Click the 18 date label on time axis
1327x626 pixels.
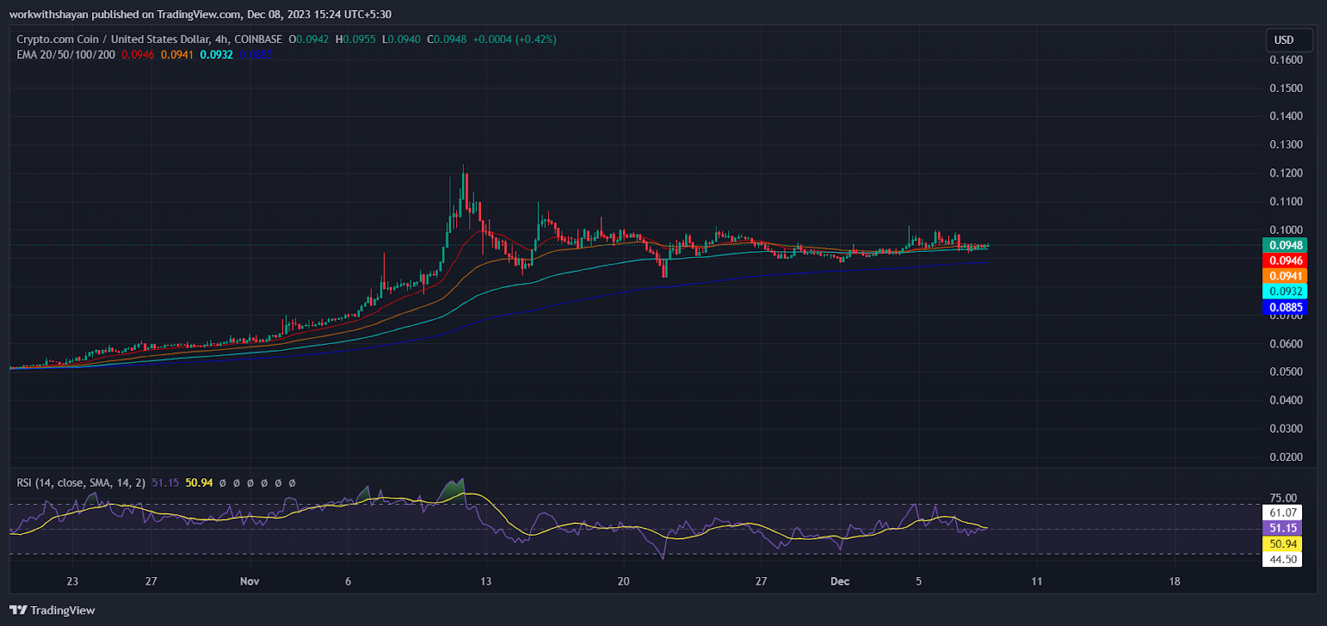[1174, 581]
